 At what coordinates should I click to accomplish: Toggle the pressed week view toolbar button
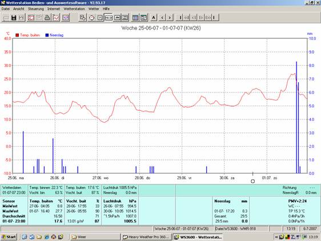[x=109, y=18]
